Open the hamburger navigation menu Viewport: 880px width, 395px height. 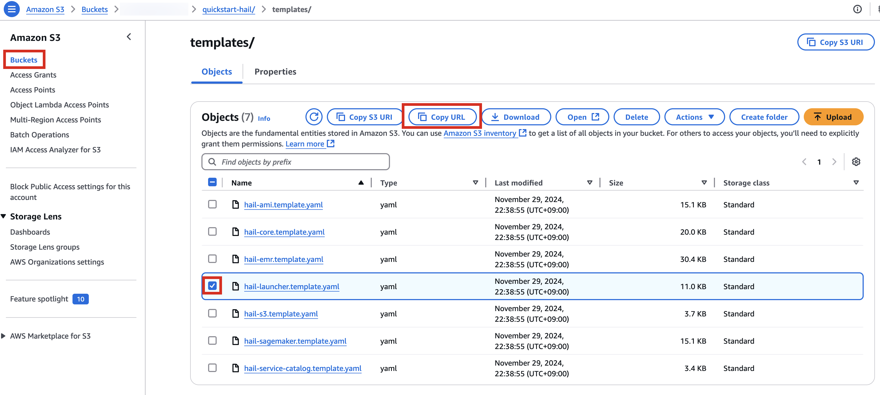point(12,9)
